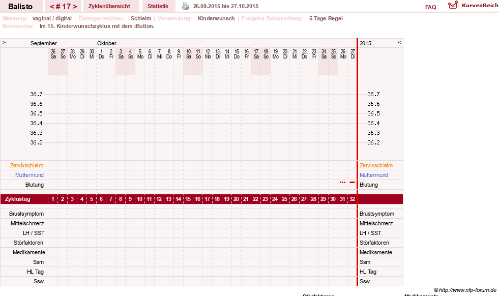The height and width of the screenshot is (296, 499).
Task: Click the 'vaginal / digital' measurement value
Action: click(52, 18)
